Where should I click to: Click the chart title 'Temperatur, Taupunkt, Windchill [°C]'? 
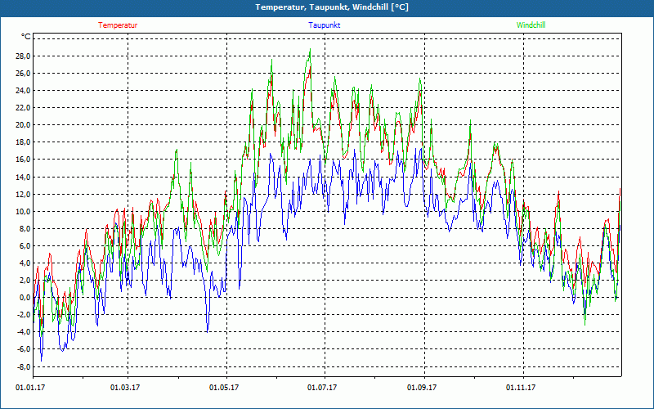[x=332, y=7]
